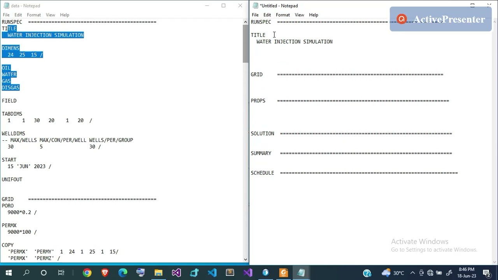
Task: Maximize the data Notepad window
Action: 223,5
